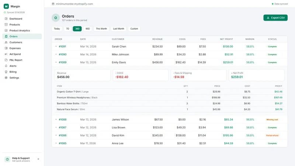Screen dimensions: 295x166
Task: Open order #1086 link
Action: pos(62,135)
